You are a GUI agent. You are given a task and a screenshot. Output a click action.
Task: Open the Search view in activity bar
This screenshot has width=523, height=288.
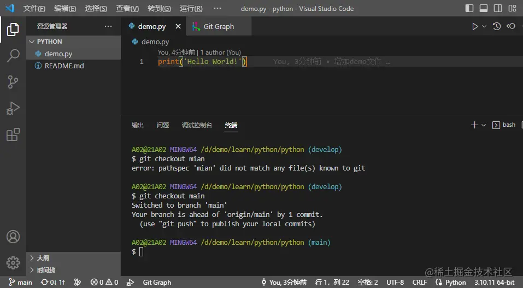pyautogui.click(x=13, y=55)
